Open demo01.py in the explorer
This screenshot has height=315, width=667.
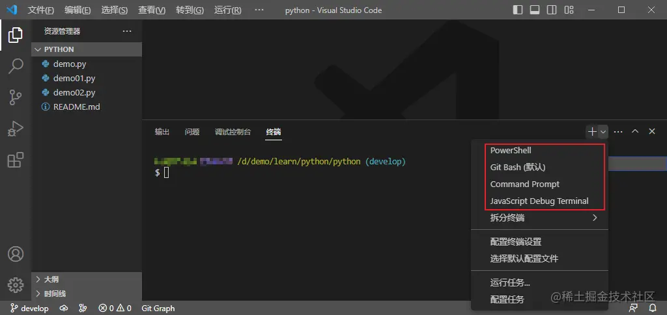[x=87, y=79]
